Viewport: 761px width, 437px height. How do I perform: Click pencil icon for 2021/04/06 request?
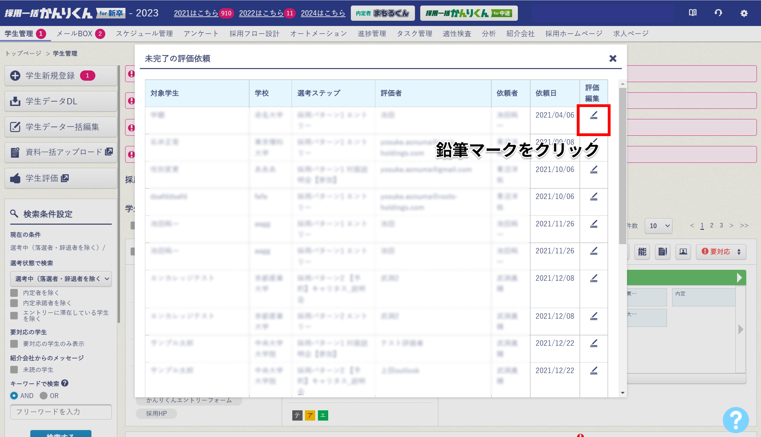pyautogui.click(x=593, y=116)
